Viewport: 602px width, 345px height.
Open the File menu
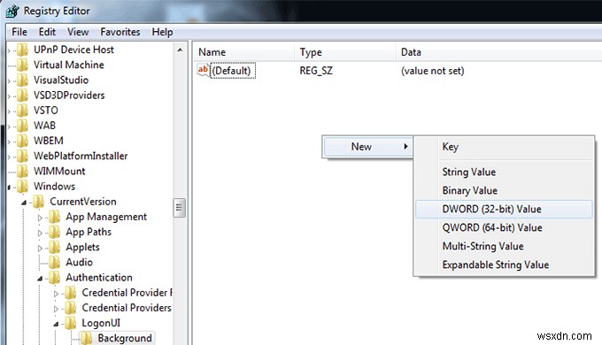(x=19, y=32)
